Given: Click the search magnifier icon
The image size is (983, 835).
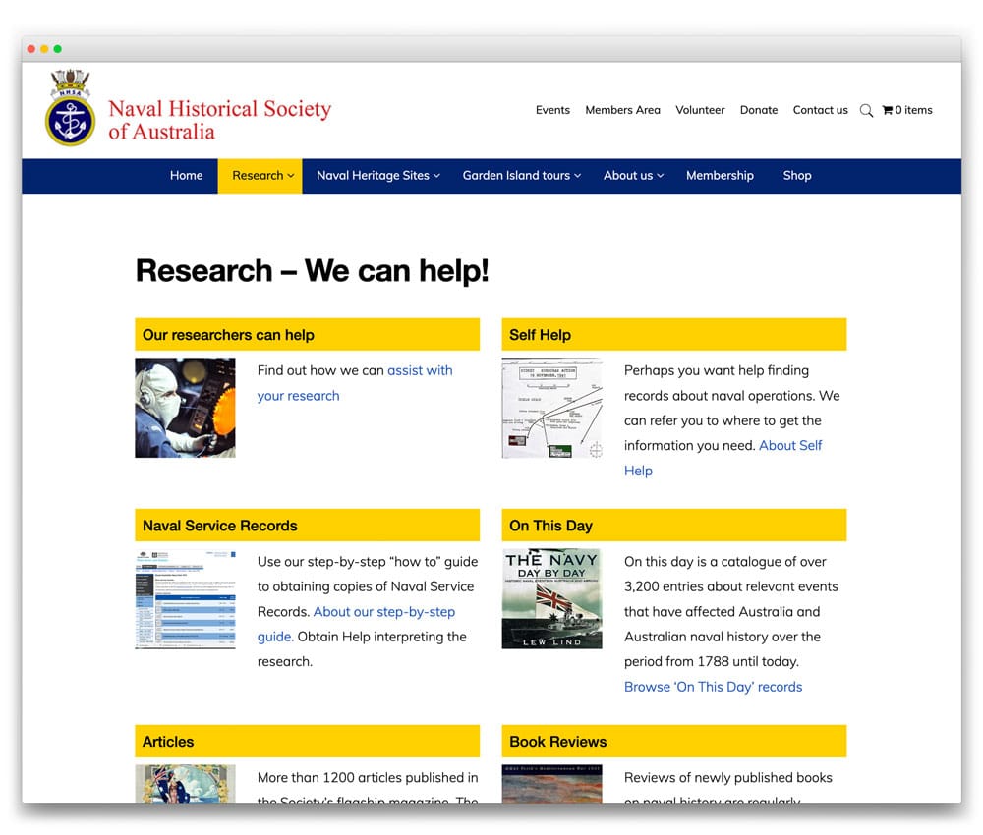Looking at the screenshot, I should pyautogui.click(x=866, y=111).
